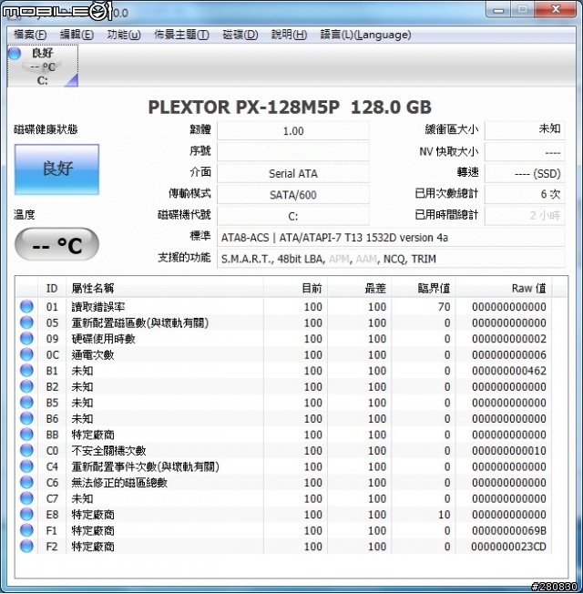The width and height of the screenshot is (583, 594).
Task: Open the 功能(u) menu
Action: [124, 35]
